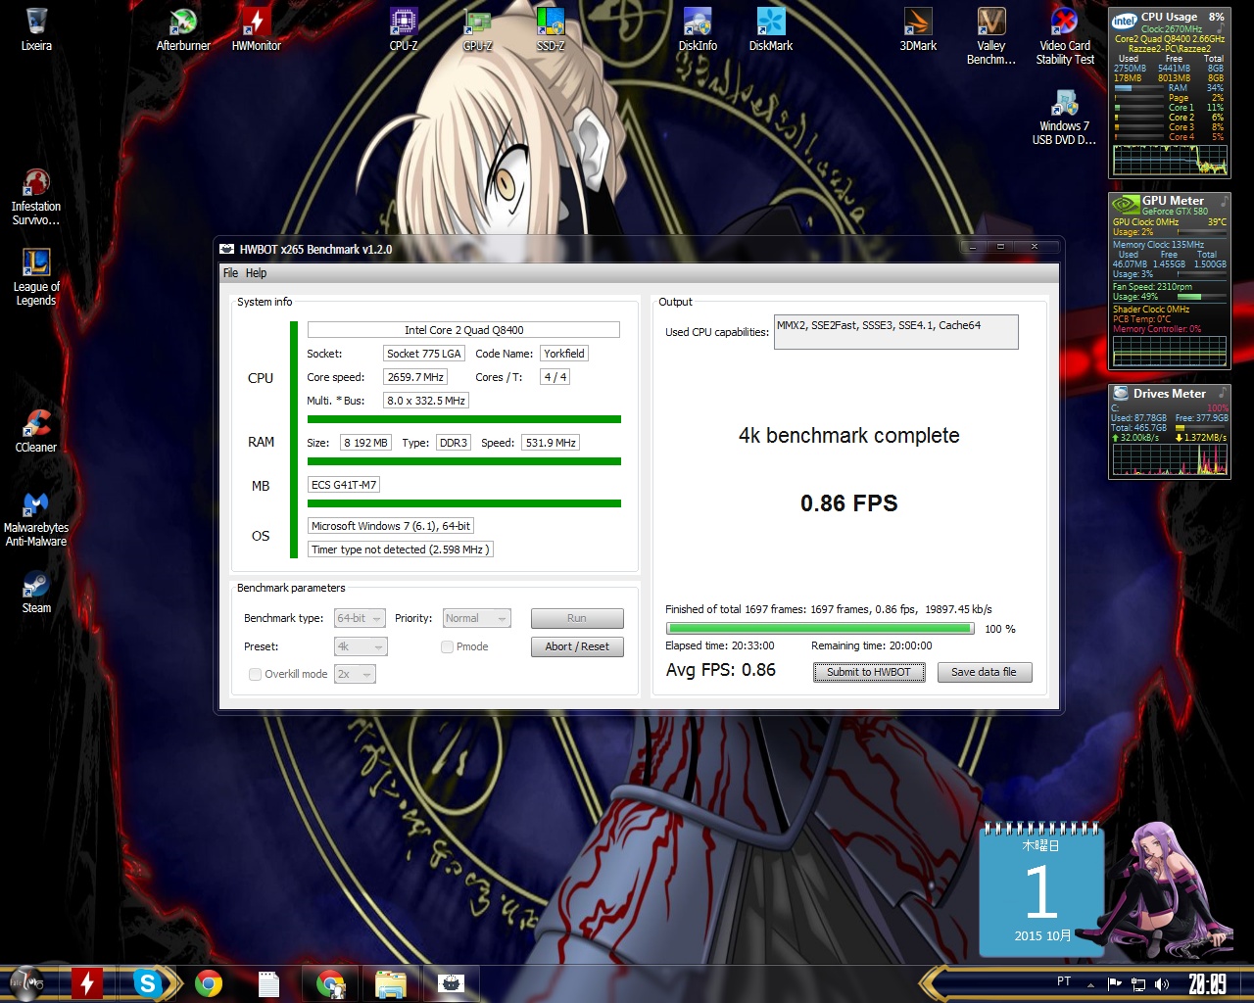This screenshot has width=1254, height=1003.
Task: Click the Drives Meter gadget
Action: pos(1170,432)
